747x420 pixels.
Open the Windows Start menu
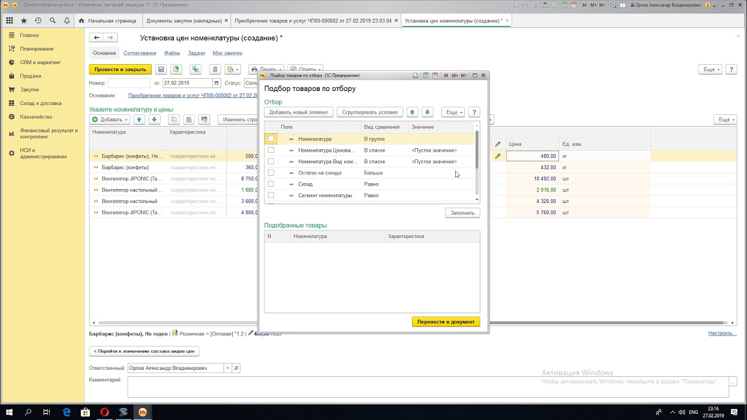click(x=9, y=412)
